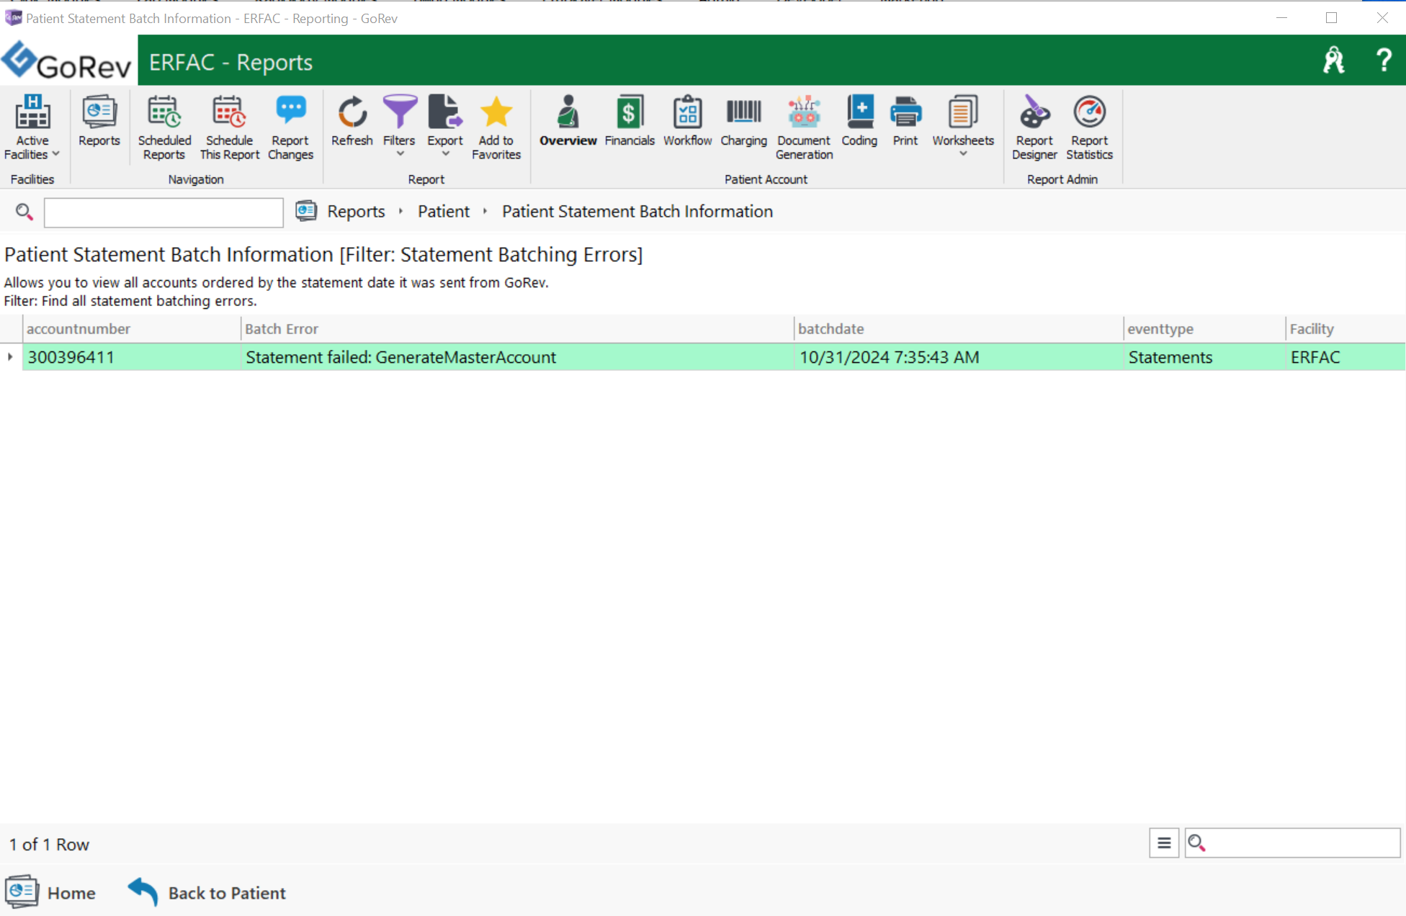Open Scheduled Reports
1406x916 pixels.
click(164, 127)
